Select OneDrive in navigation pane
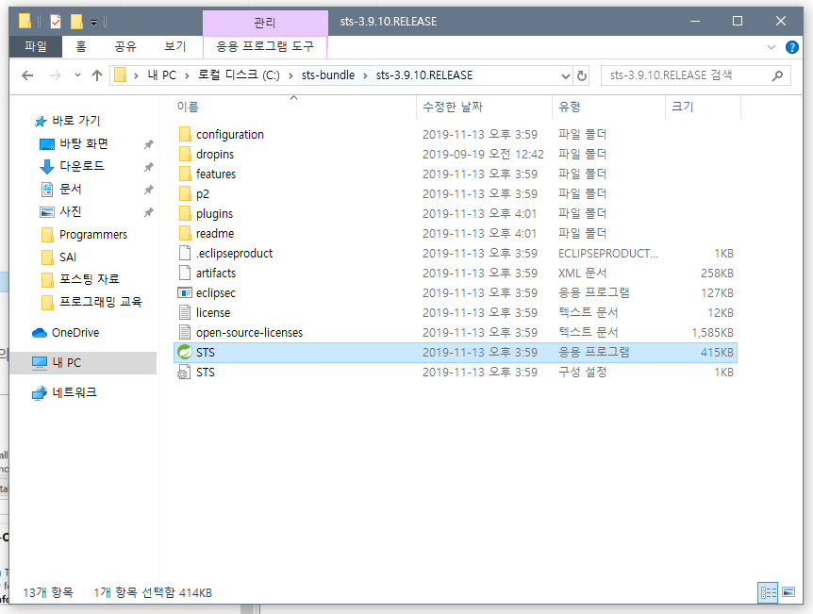Screen dimensions: 813x614 pyautogui.click(x=75, y=333)
